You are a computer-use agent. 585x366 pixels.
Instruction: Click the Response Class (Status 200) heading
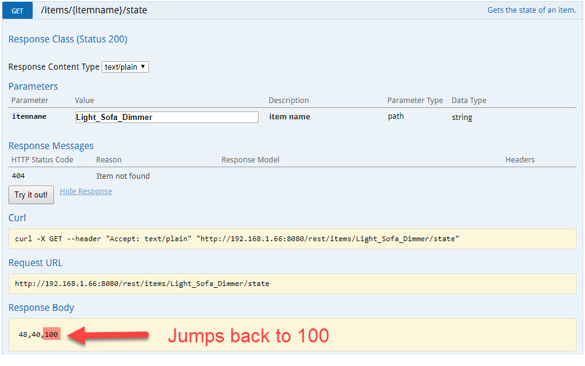[68, 39]
